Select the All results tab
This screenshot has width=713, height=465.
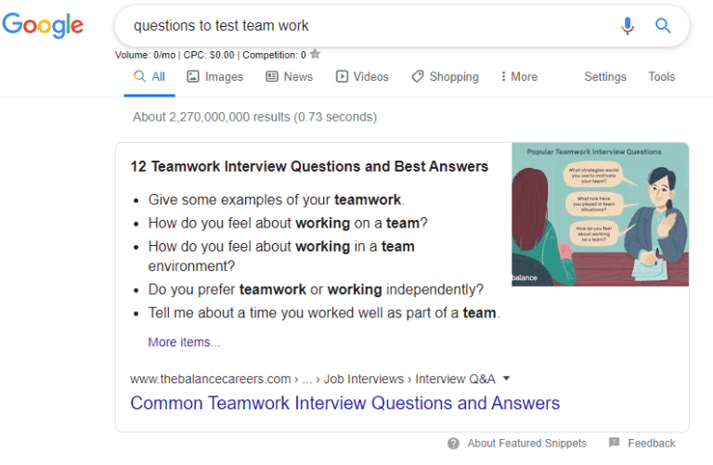click(149, 77)
